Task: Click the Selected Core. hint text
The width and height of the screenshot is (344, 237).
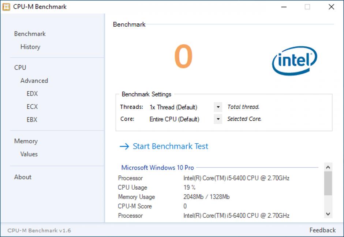Action: point(244,119)
